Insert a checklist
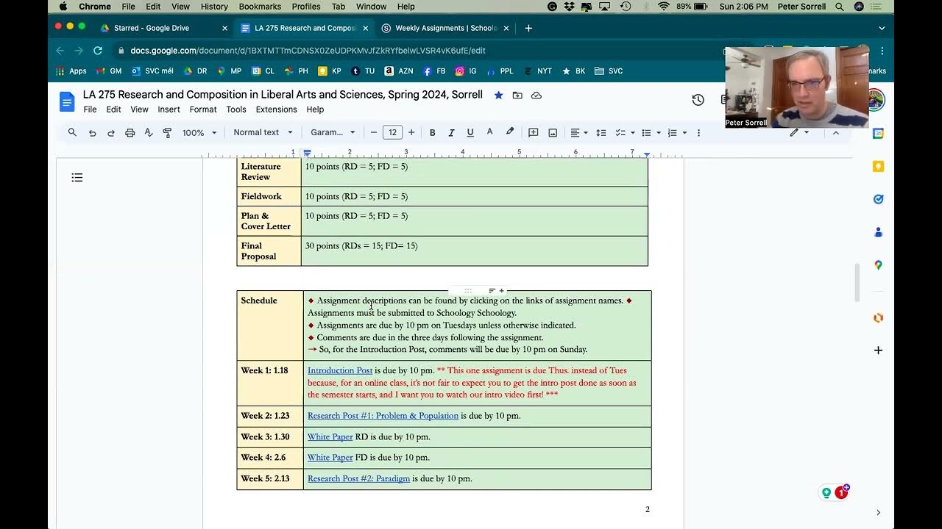 tap(620, 133)
